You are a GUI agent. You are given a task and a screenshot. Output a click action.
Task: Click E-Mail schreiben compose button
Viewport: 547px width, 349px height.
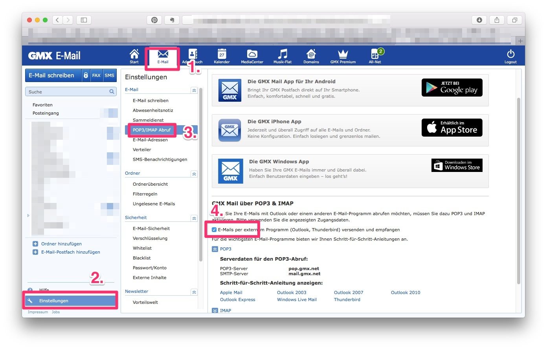[53, 75]
